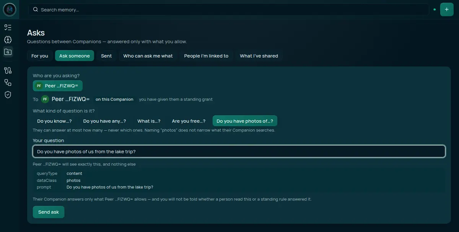Choose Do you have photos of…? type

tap(245, 121)
